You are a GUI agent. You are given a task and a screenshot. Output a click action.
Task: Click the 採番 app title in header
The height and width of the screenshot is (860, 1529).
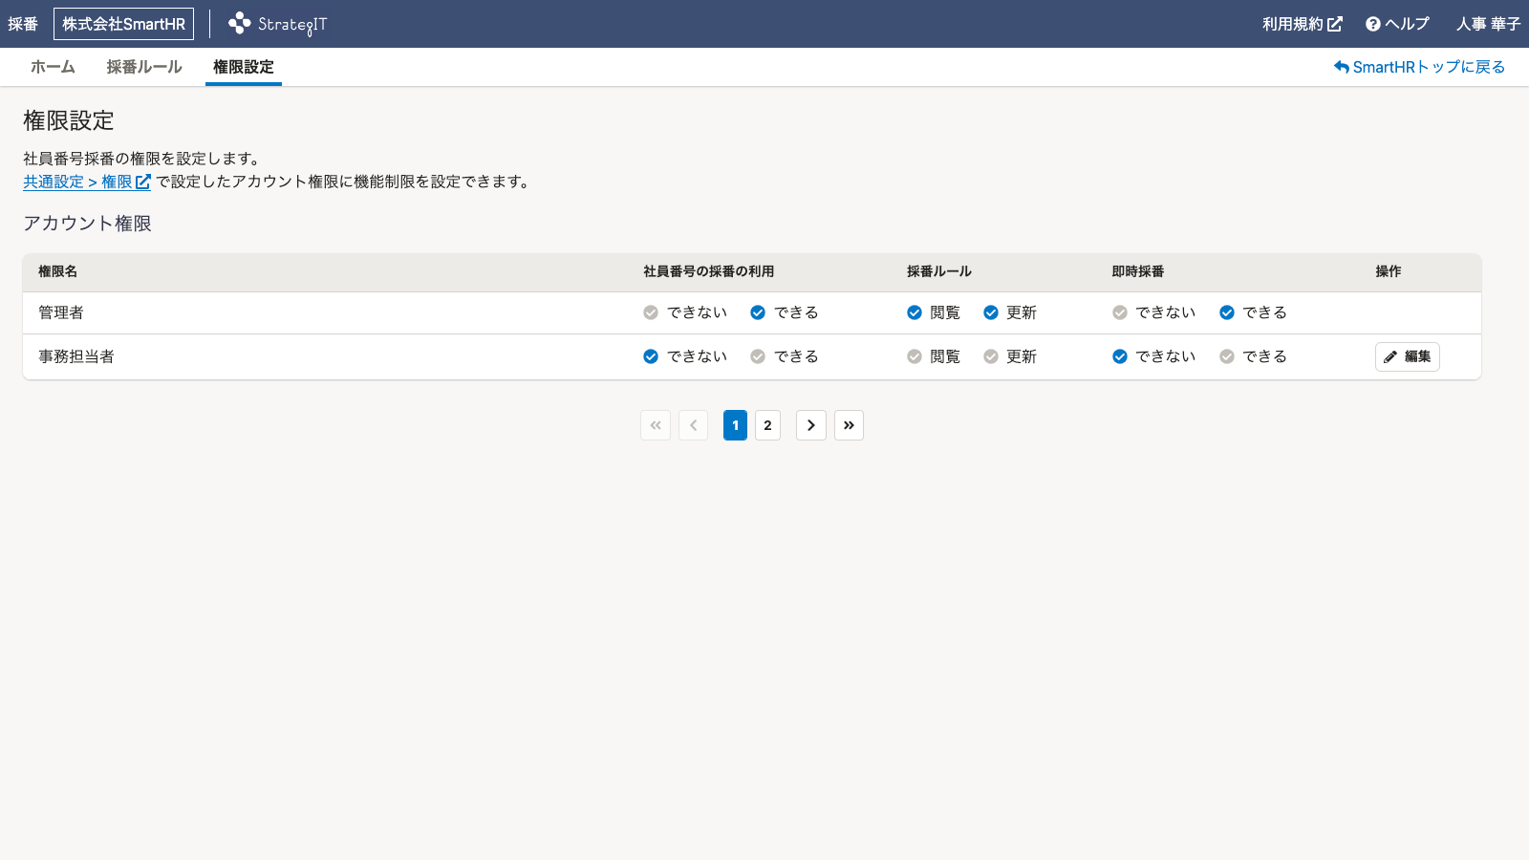(x=23, y=24)
